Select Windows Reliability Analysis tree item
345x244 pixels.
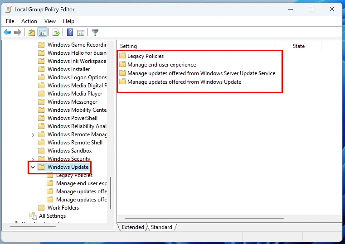pos(77,126)
